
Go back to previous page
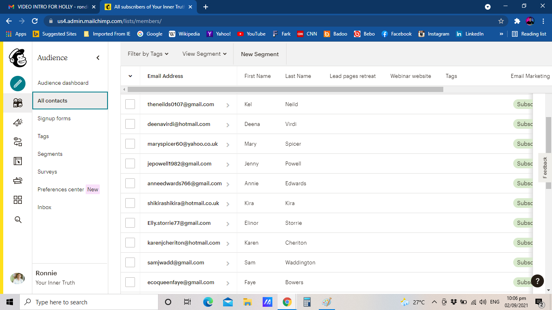point(9,21)
